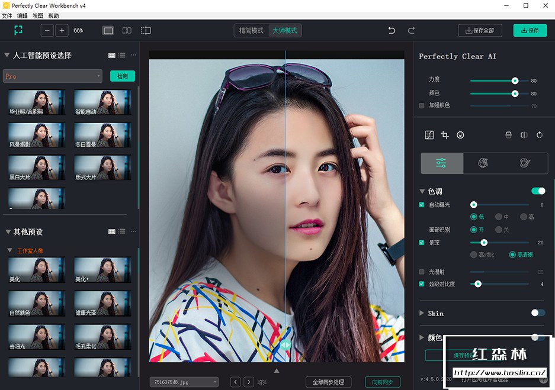Screen dimensions: 555x390
Task: Turn 面部识别 to 关
Action: pyautogui.click(x=499, y=230)
